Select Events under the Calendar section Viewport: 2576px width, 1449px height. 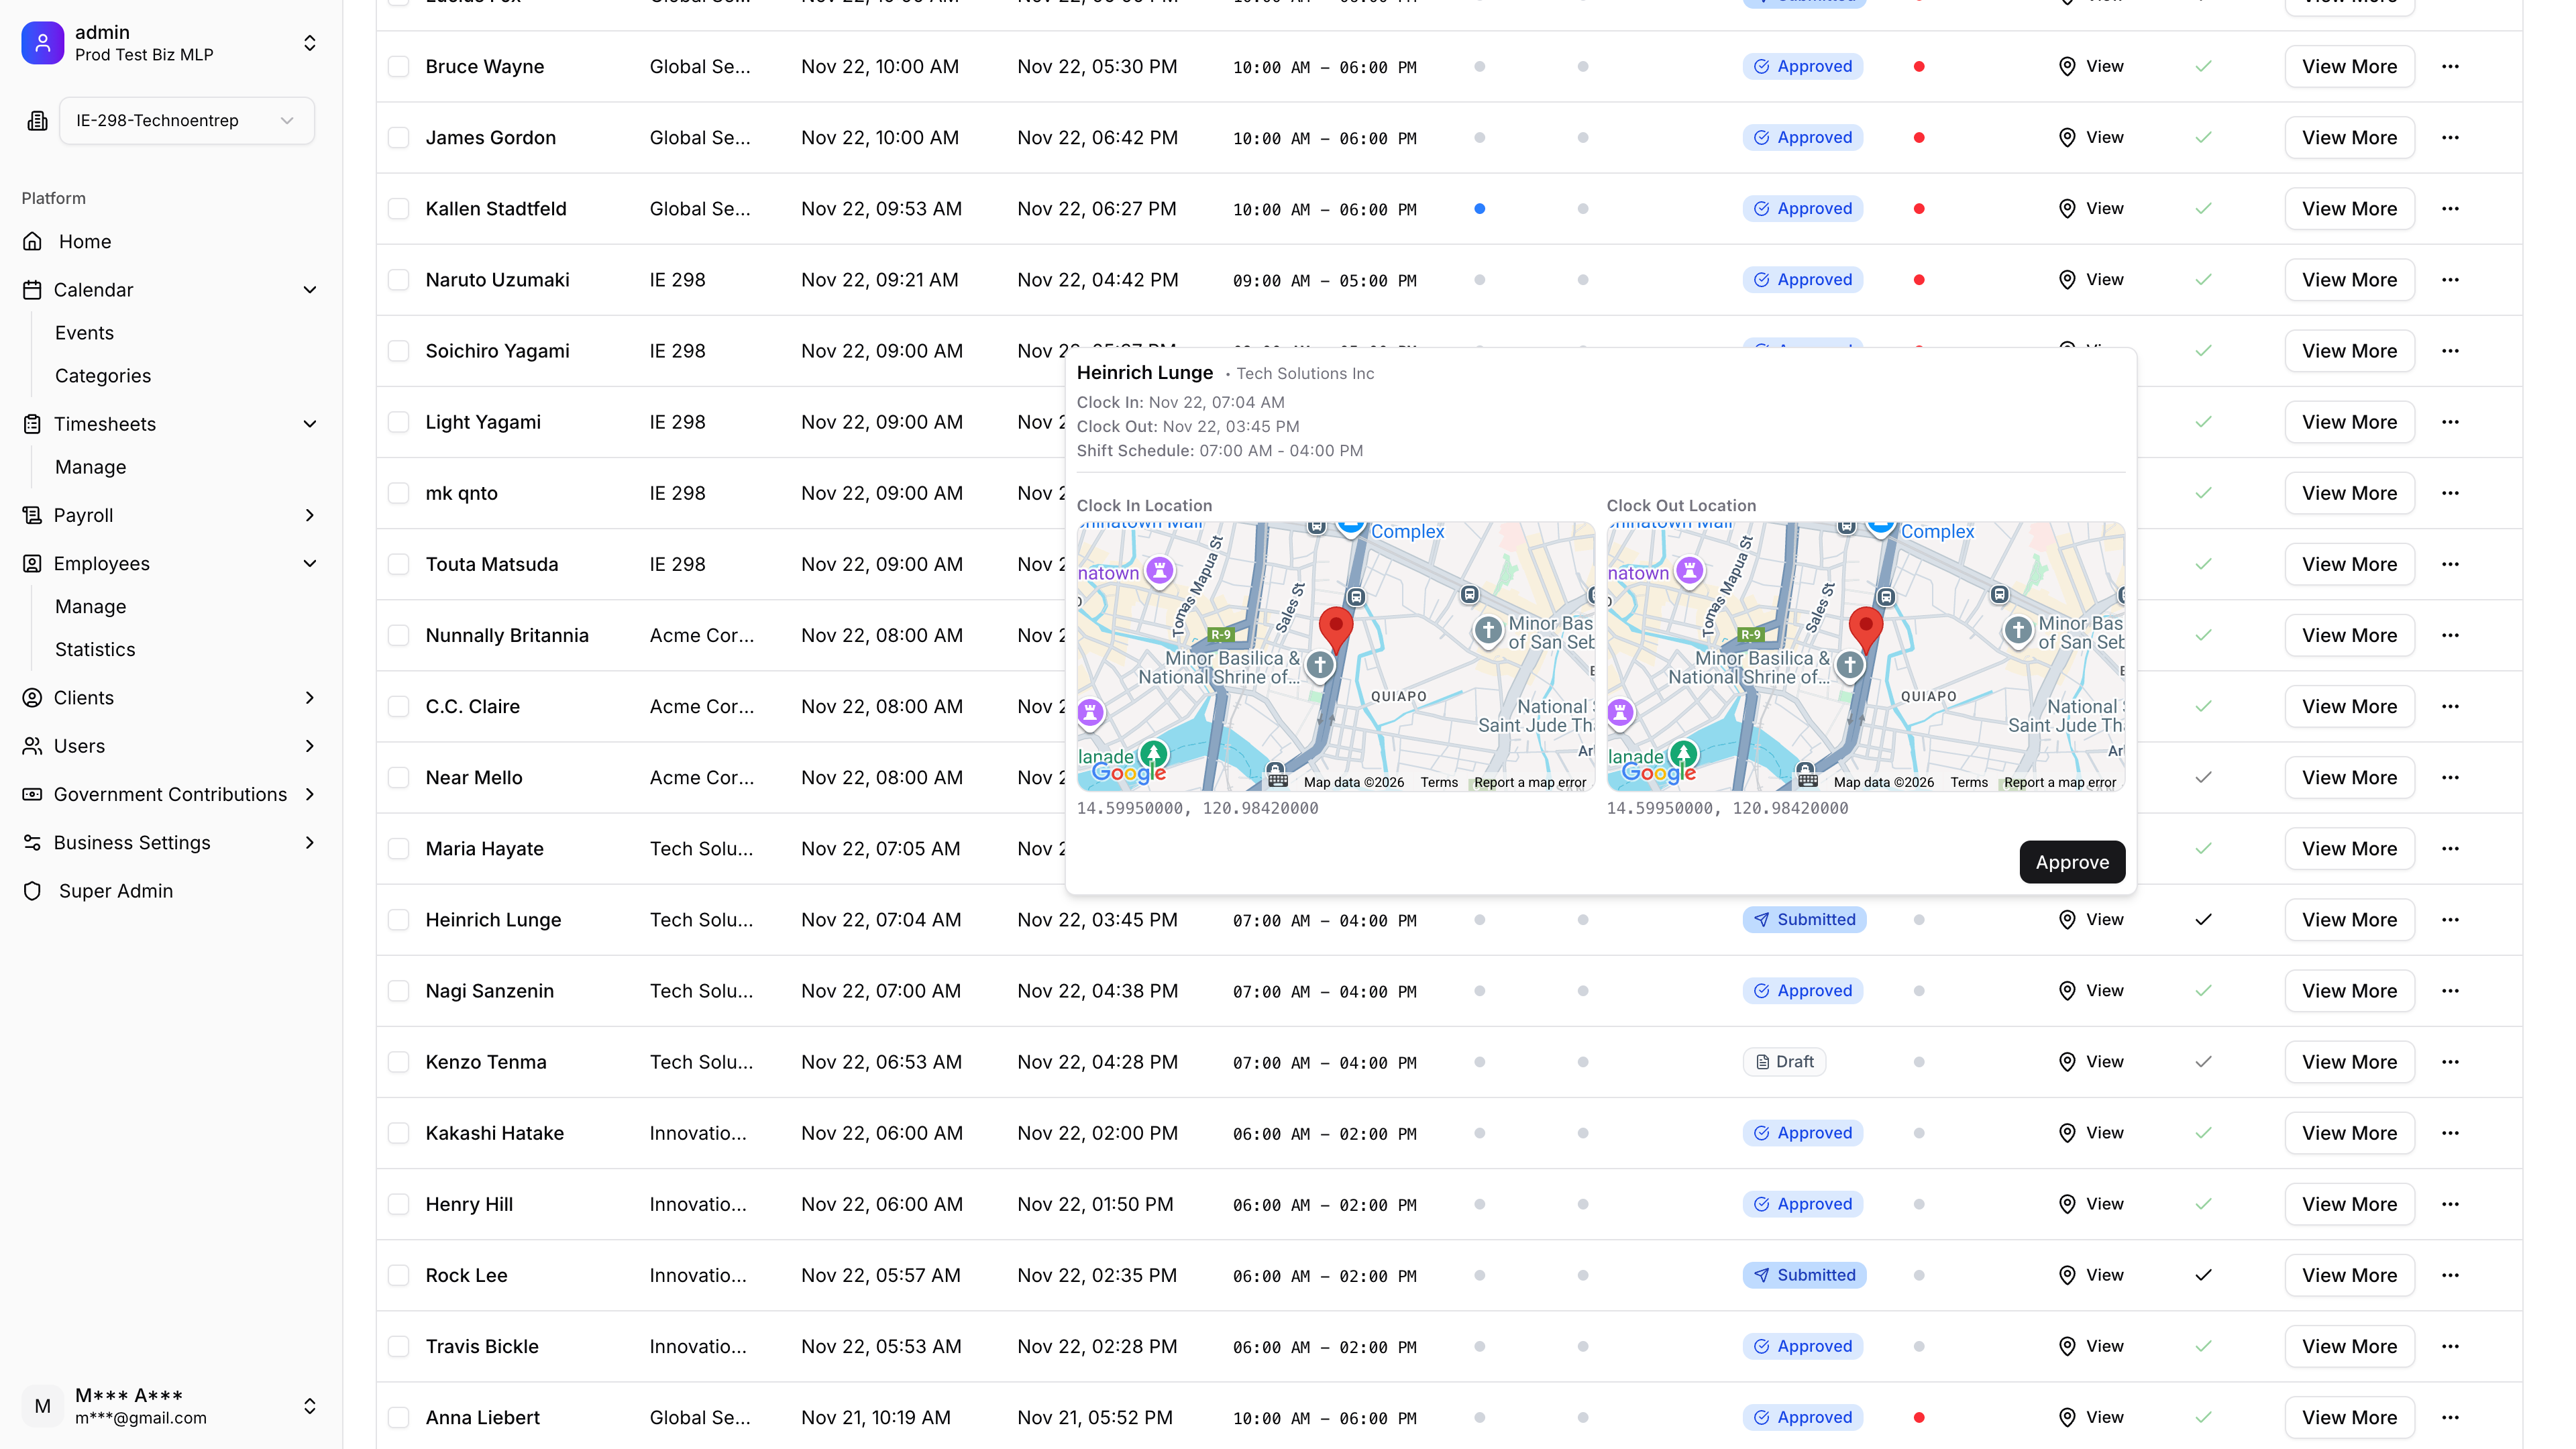(x=84, y=332)
